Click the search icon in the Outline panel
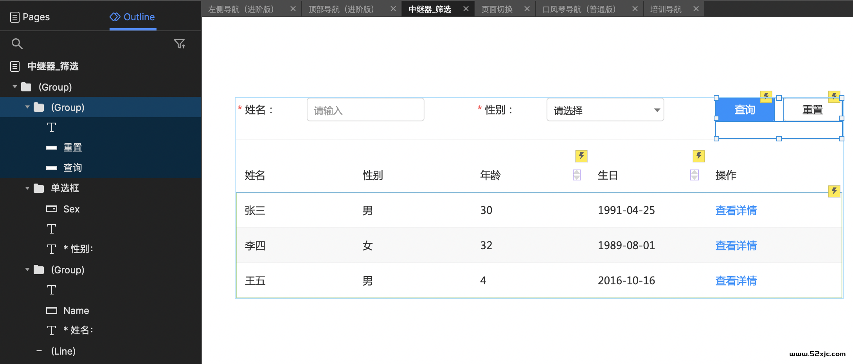 coord(17,44)
